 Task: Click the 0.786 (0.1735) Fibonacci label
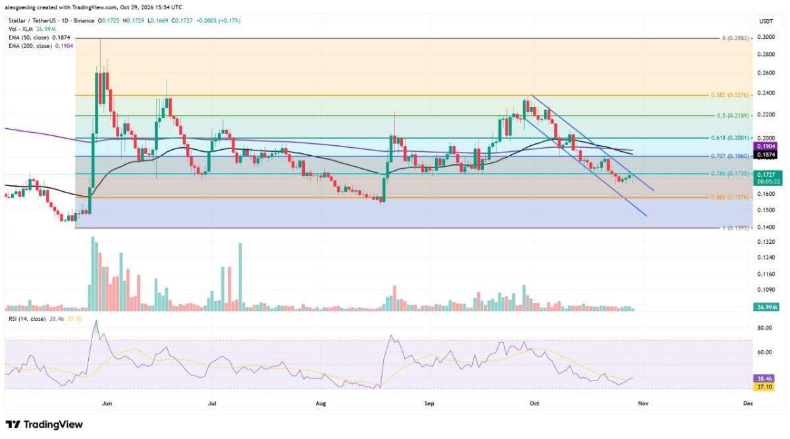click(x=730, y=174)
